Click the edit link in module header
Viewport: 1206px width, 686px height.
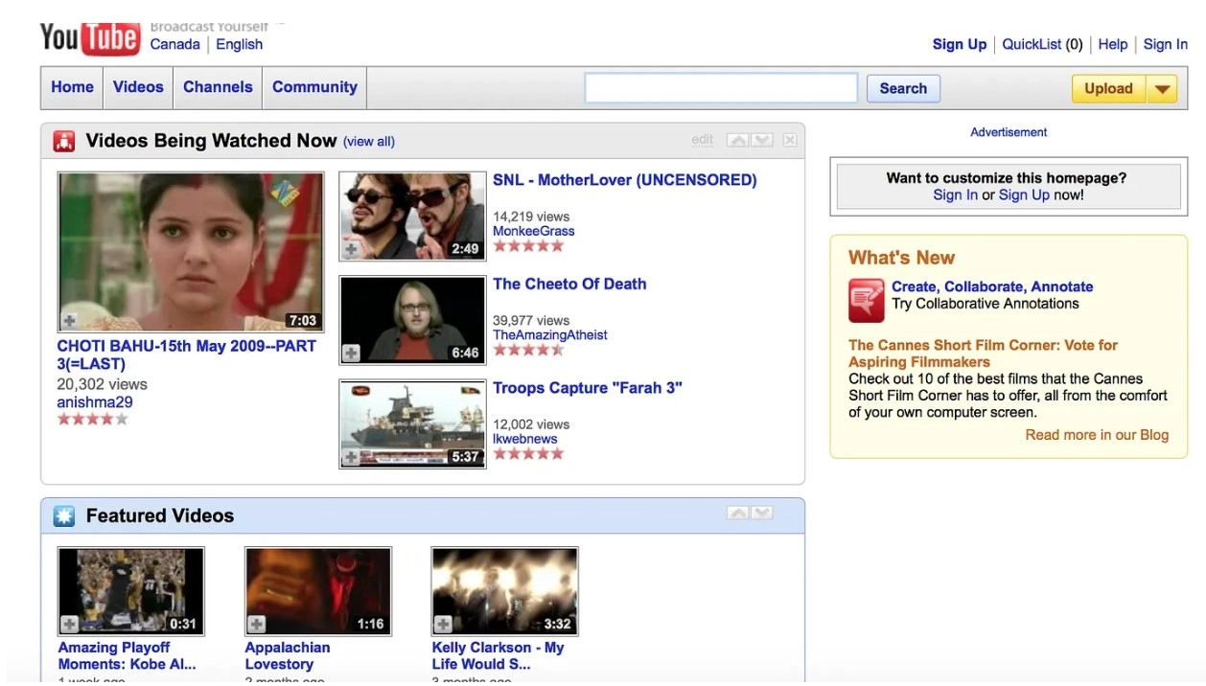pos(703,140)
